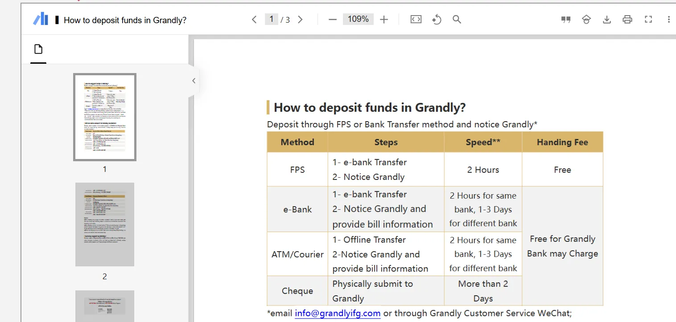Click the 'Method' column header
This screenshot has height=322, width=676.
(297, 142)
